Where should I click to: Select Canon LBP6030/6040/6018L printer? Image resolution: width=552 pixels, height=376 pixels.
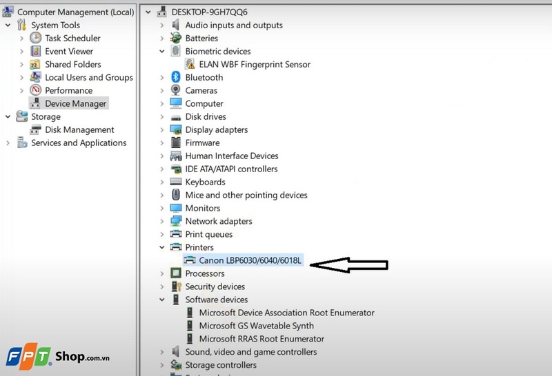250,260
